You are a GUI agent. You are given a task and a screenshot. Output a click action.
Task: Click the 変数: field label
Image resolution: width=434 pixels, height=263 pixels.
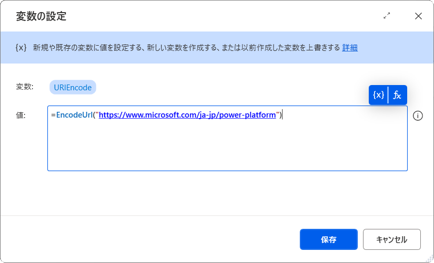[x=25, y=87]
